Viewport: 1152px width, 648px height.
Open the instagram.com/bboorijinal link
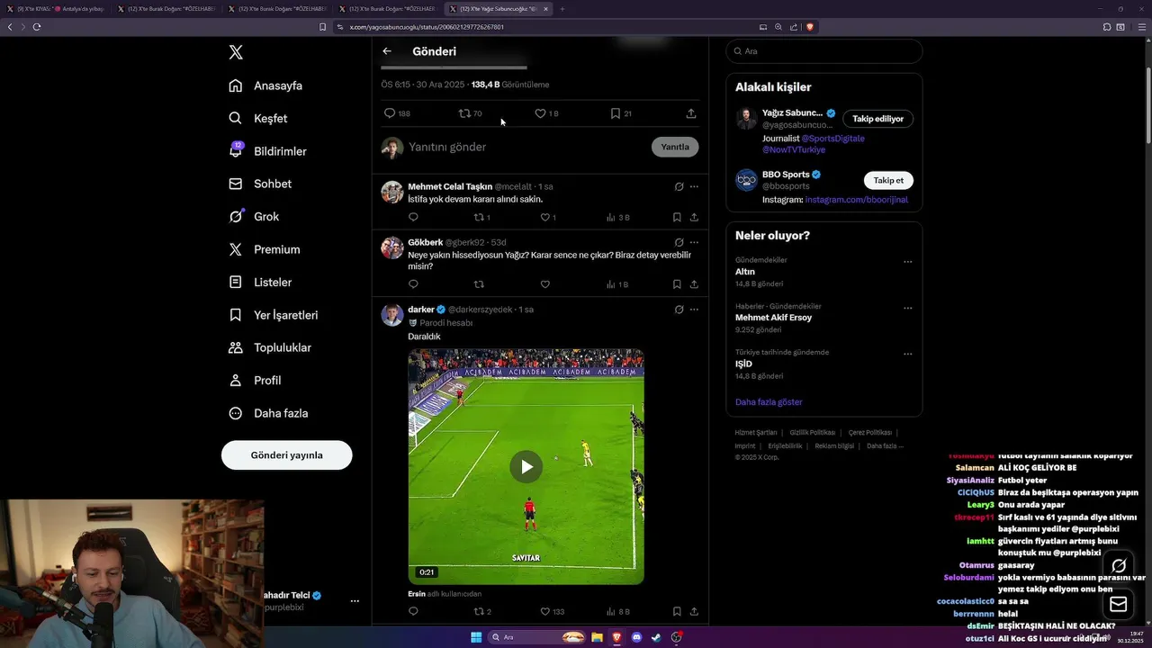click(x=857, y=200)
